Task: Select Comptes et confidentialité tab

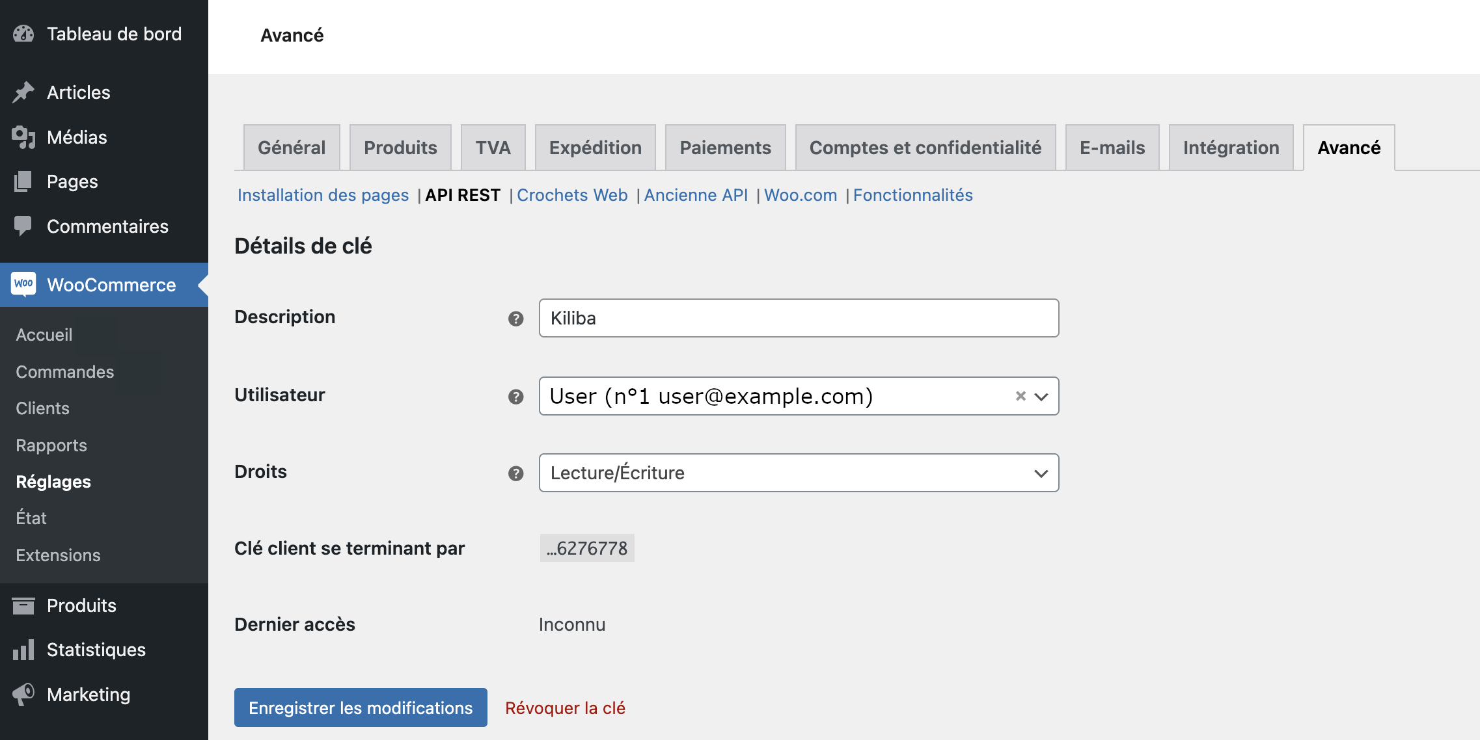Action: 925,148
